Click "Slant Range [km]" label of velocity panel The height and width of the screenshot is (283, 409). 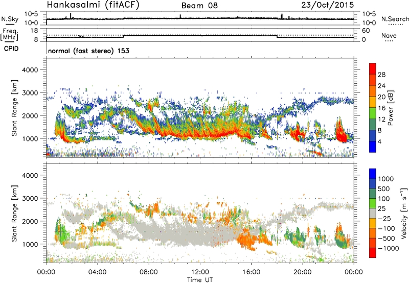point(14,214)
